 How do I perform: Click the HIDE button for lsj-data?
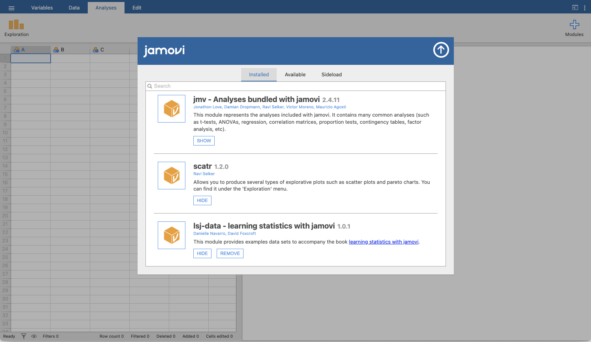coord(202,253)
